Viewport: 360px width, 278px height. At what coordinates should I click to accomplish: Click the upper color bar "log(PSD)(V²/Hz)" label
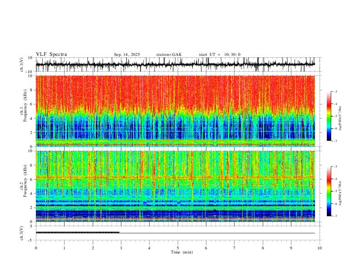tap(340, 119)
